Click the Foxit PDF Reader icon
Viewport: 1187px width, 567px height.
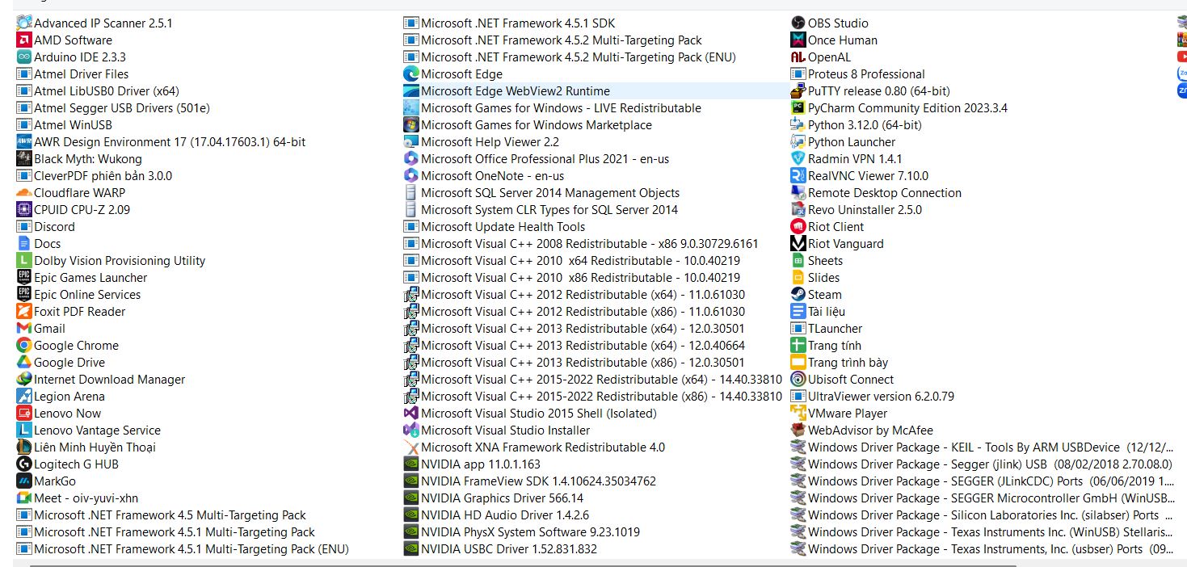24,312
